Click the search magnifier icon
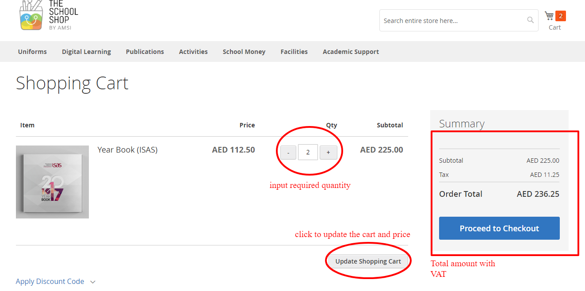 pyautogui.click(x=530, y=20)
